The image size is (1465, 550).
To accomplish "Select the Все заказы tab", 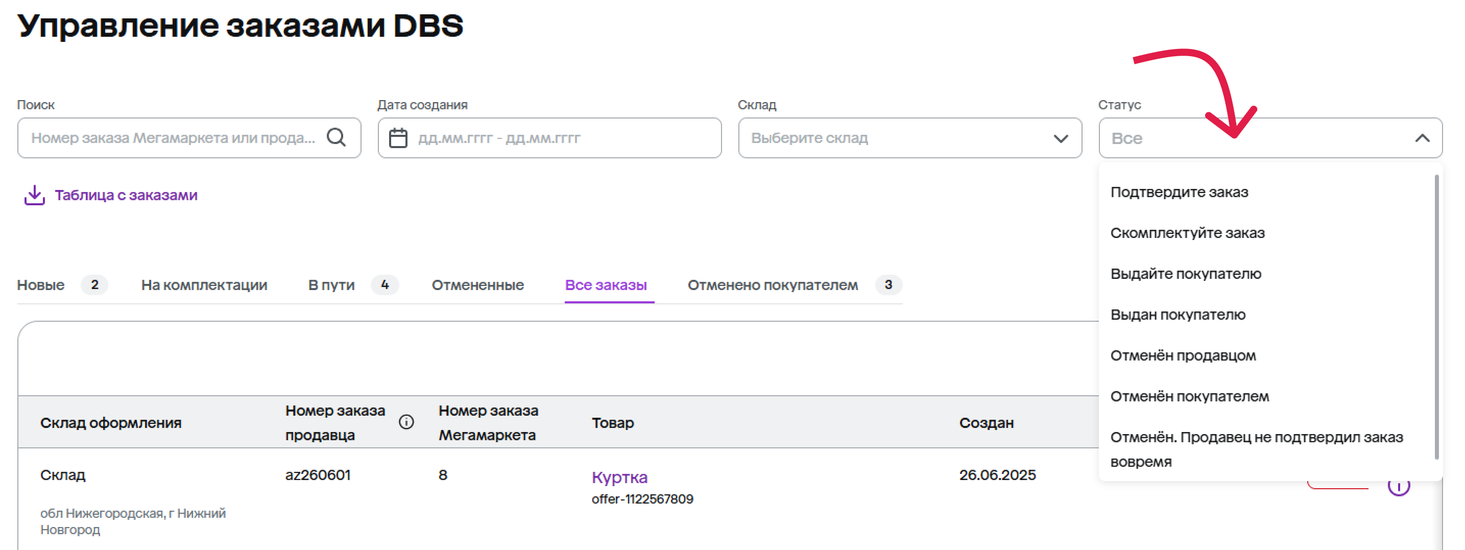I will point(606,285).
